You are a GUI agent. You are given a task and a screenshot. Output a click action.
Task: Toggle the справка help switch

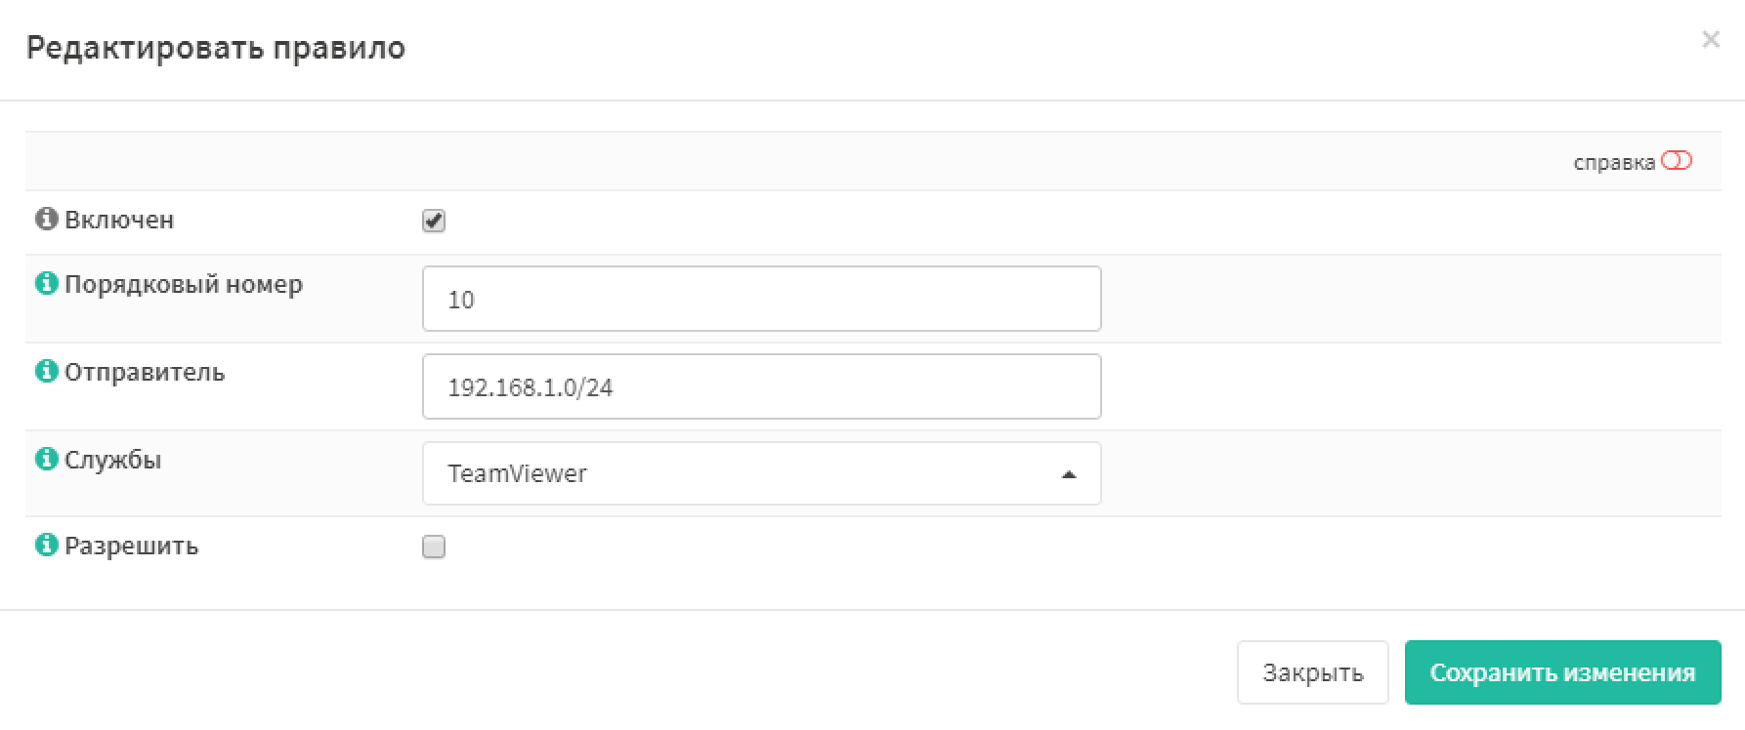click(x=1677, y=161)
